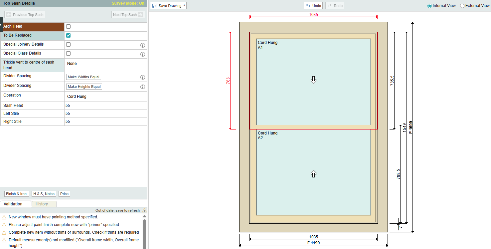Enable the Arch Head checkbox
The width and height of the screenshot is (491, 249).
[x=69, y=27]
